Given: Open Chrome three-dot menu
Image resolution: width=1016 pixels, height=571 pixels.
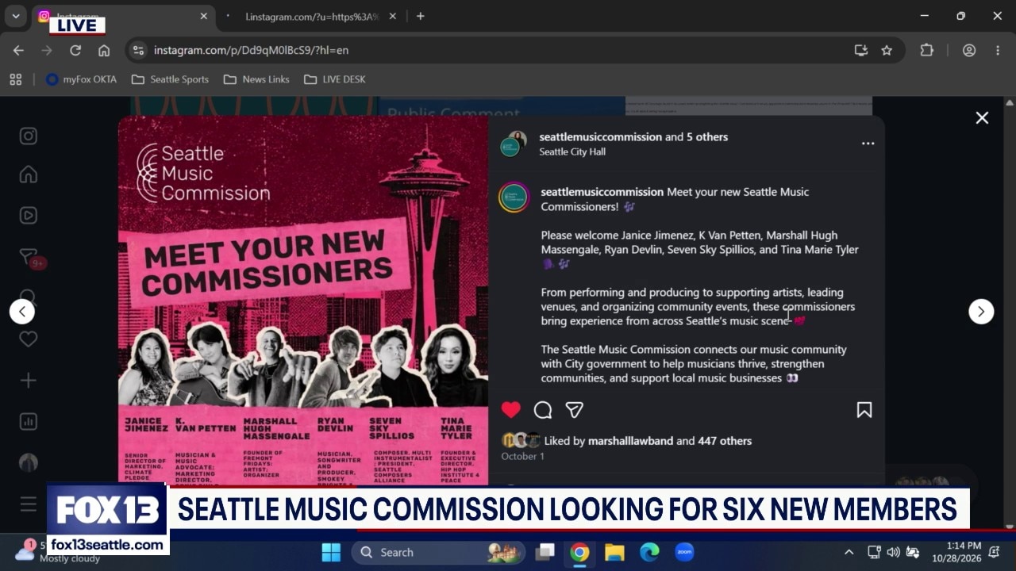Looking at the screenshot, I should (x=998, y=50).
